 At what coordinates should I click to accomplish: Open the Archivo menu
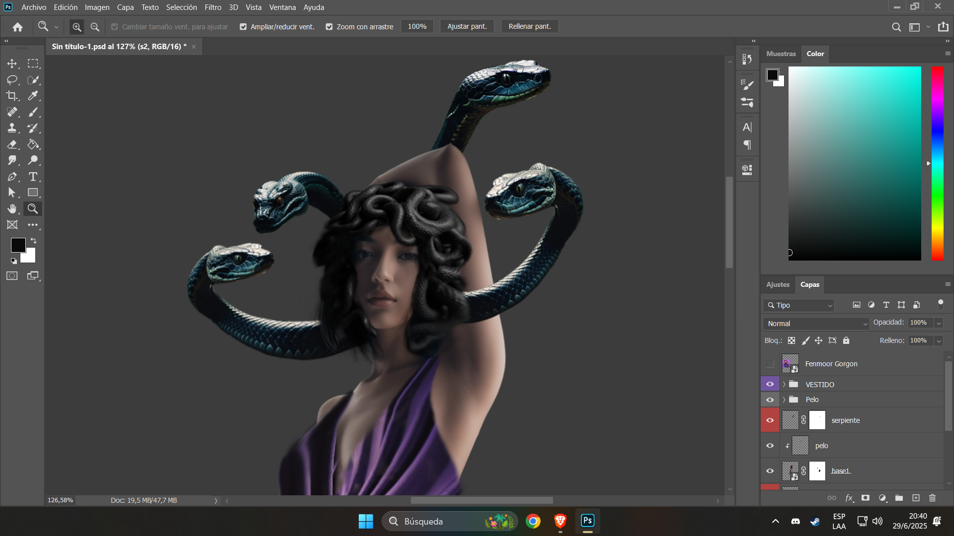[x=34, y=7]
